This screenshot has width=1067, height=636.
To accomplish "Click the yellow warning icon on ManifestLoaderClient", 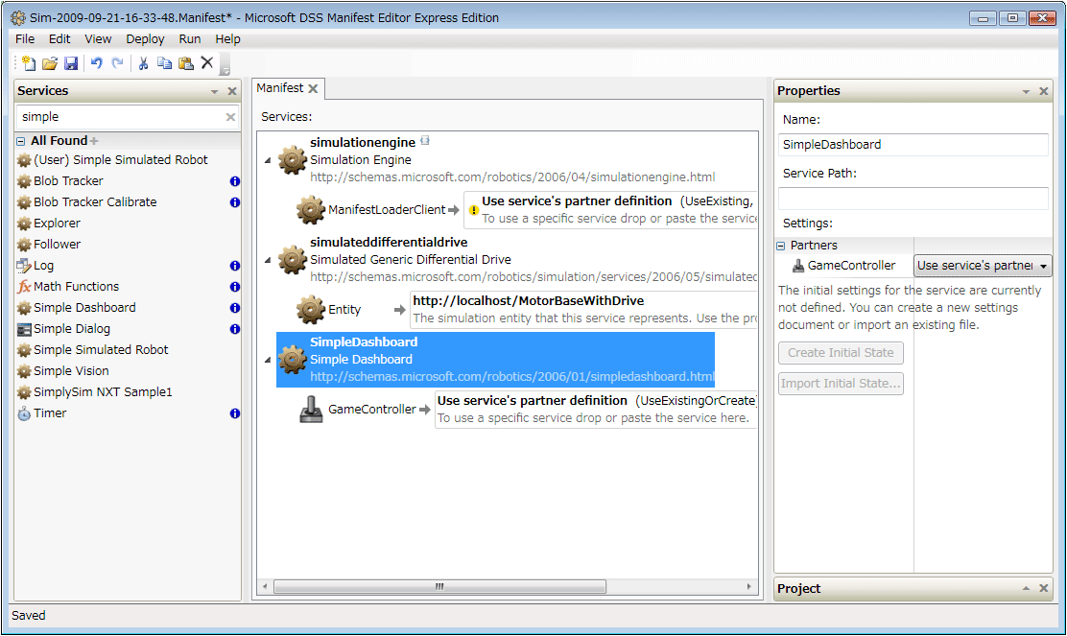I will point(474,210).
